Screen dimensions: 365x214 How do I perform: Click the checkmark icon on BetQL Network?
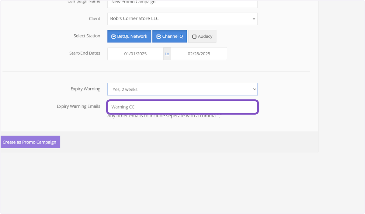click(x=113, y=36)
